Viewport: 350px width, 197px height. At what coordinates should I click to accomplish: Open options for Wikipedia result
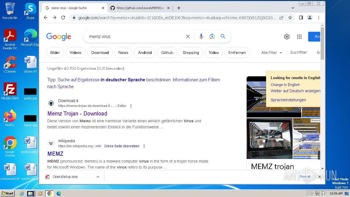(x=144, y=146)
